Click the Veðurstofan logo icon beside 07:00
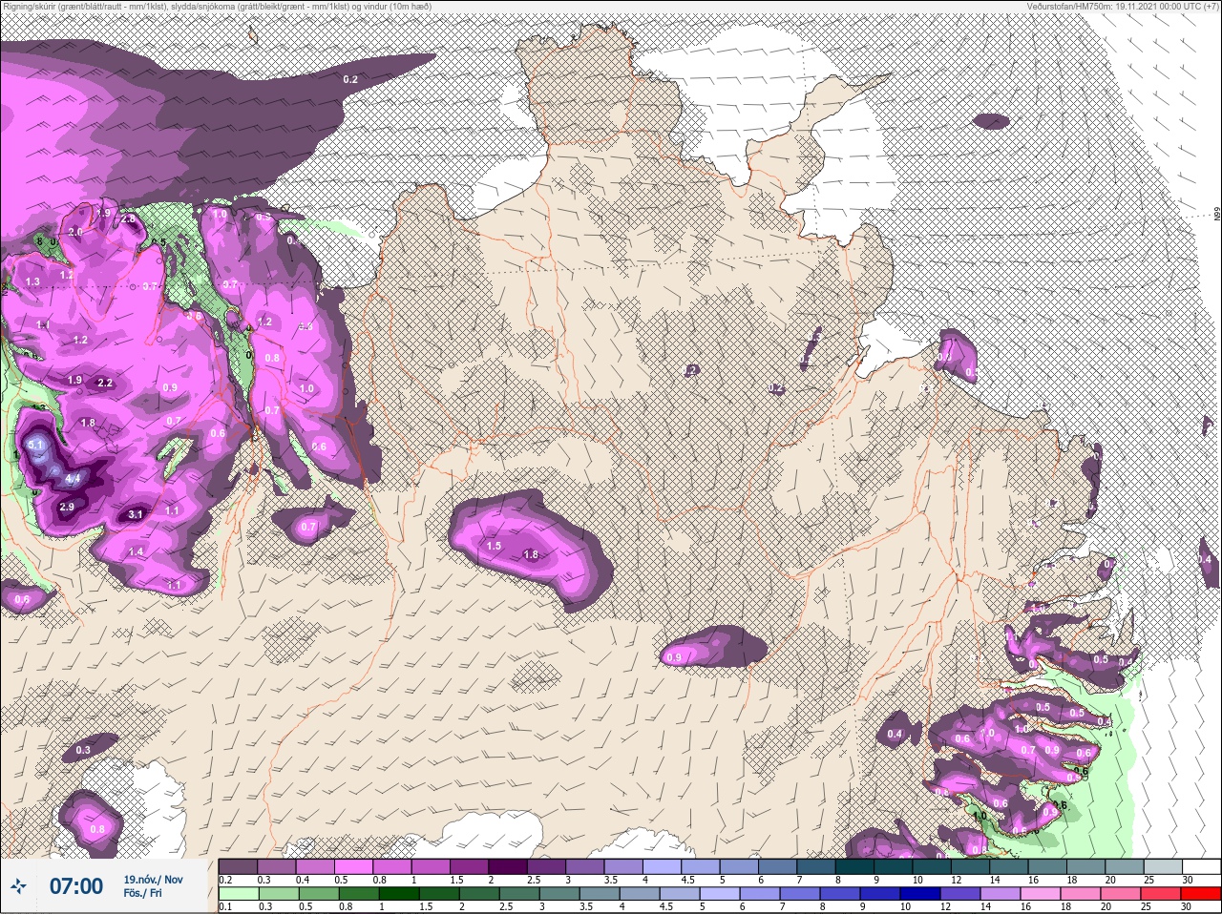 [17, 887]
